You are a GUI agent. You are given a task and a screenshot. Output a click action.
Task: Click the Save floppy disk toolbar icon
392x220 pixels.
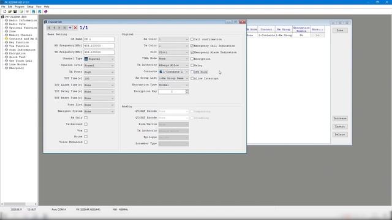[x=15, y=12]
